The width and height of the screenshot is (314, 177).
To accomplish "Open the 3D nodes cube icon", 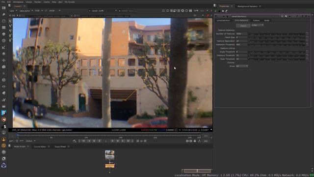I will (3, 67).
